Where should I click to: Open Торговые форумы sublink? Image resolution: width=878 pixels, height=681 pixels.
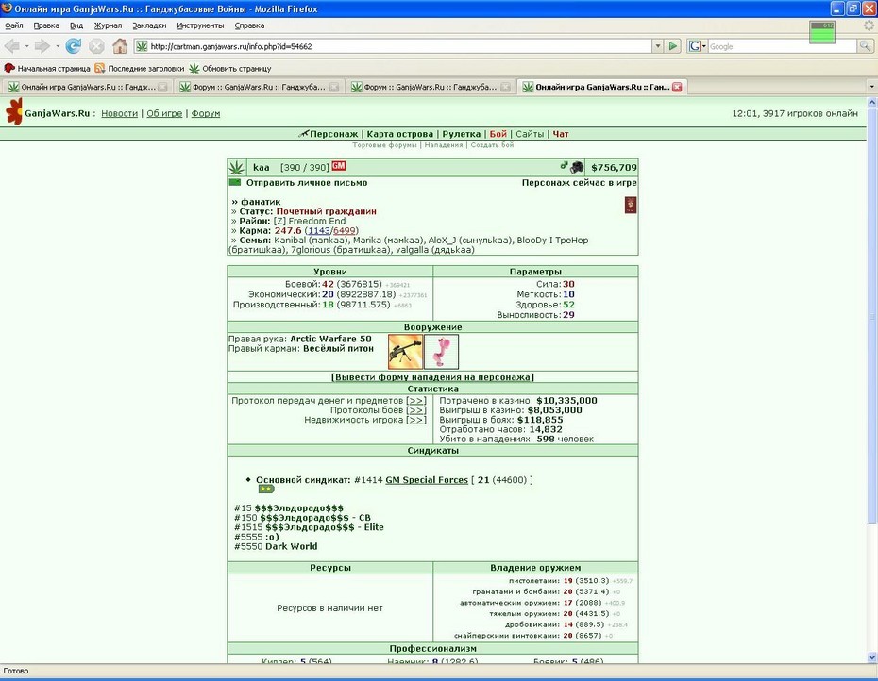[x=384, y=145]
